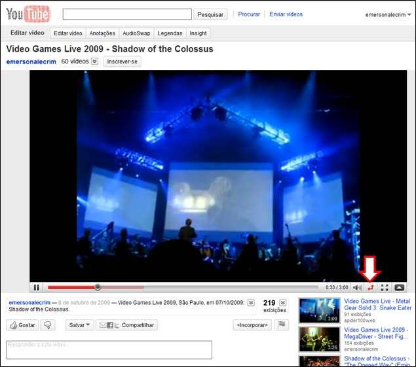This screenshot has width=416, height=367.
Task: Expand the 60 vídeos list arrow
Action: 95,61
